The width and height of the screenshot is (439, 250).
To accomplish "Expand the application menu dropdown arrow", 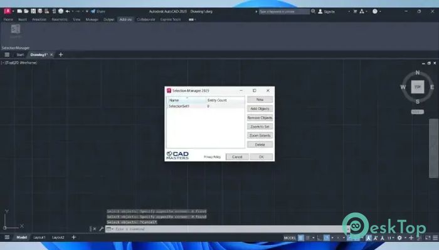I will click(13, 11).
